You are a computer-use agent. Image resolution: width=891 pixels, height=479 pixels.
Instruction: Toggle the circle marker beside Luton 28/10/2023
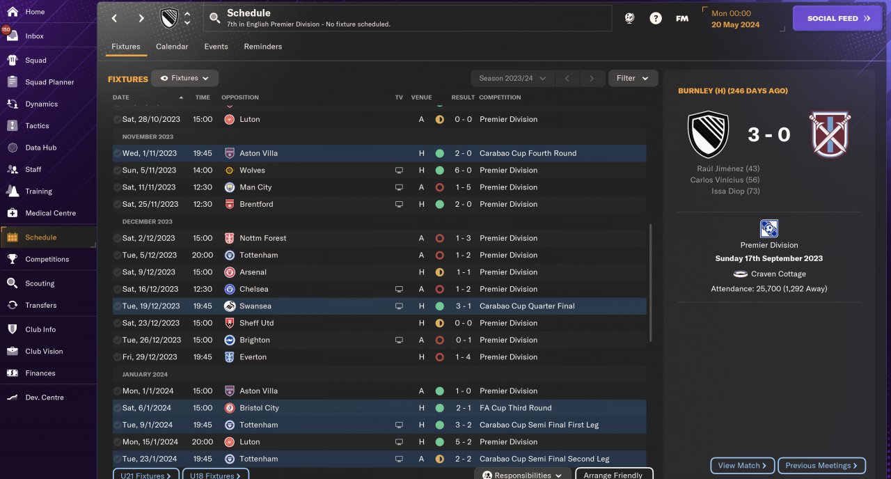point(117,120)
